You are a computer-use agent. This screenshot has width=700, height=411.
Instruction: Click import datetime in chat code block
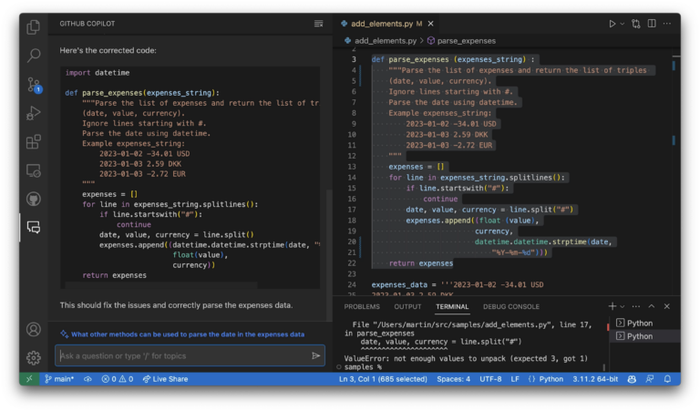click(98, 72)
